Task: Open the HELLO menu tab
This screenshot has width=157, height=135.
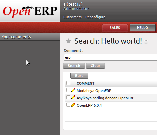Action: click(x=143, y=28)
